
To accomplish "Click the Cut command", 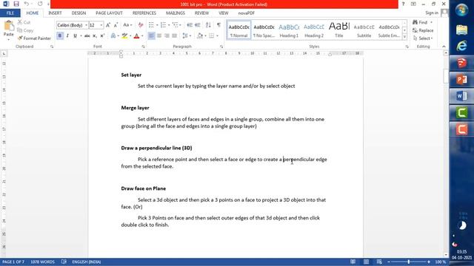I will click(24, 22).
